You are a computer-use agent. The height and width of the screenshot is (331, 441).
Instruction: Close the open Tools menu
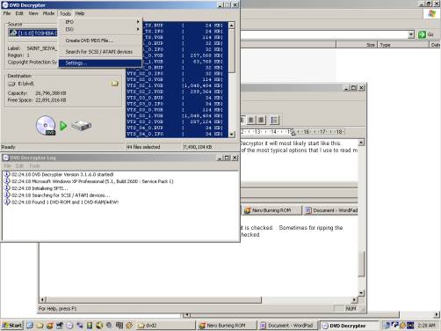(65, 13)
